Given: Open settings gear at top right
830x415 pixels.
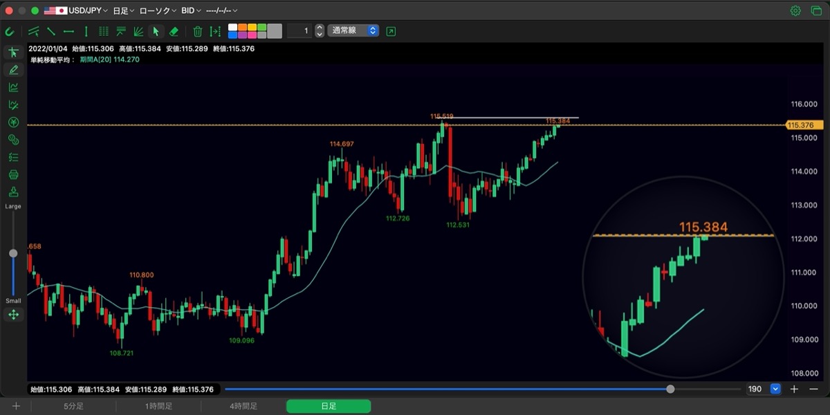Looking at the screenshot, I should (795, 11).
